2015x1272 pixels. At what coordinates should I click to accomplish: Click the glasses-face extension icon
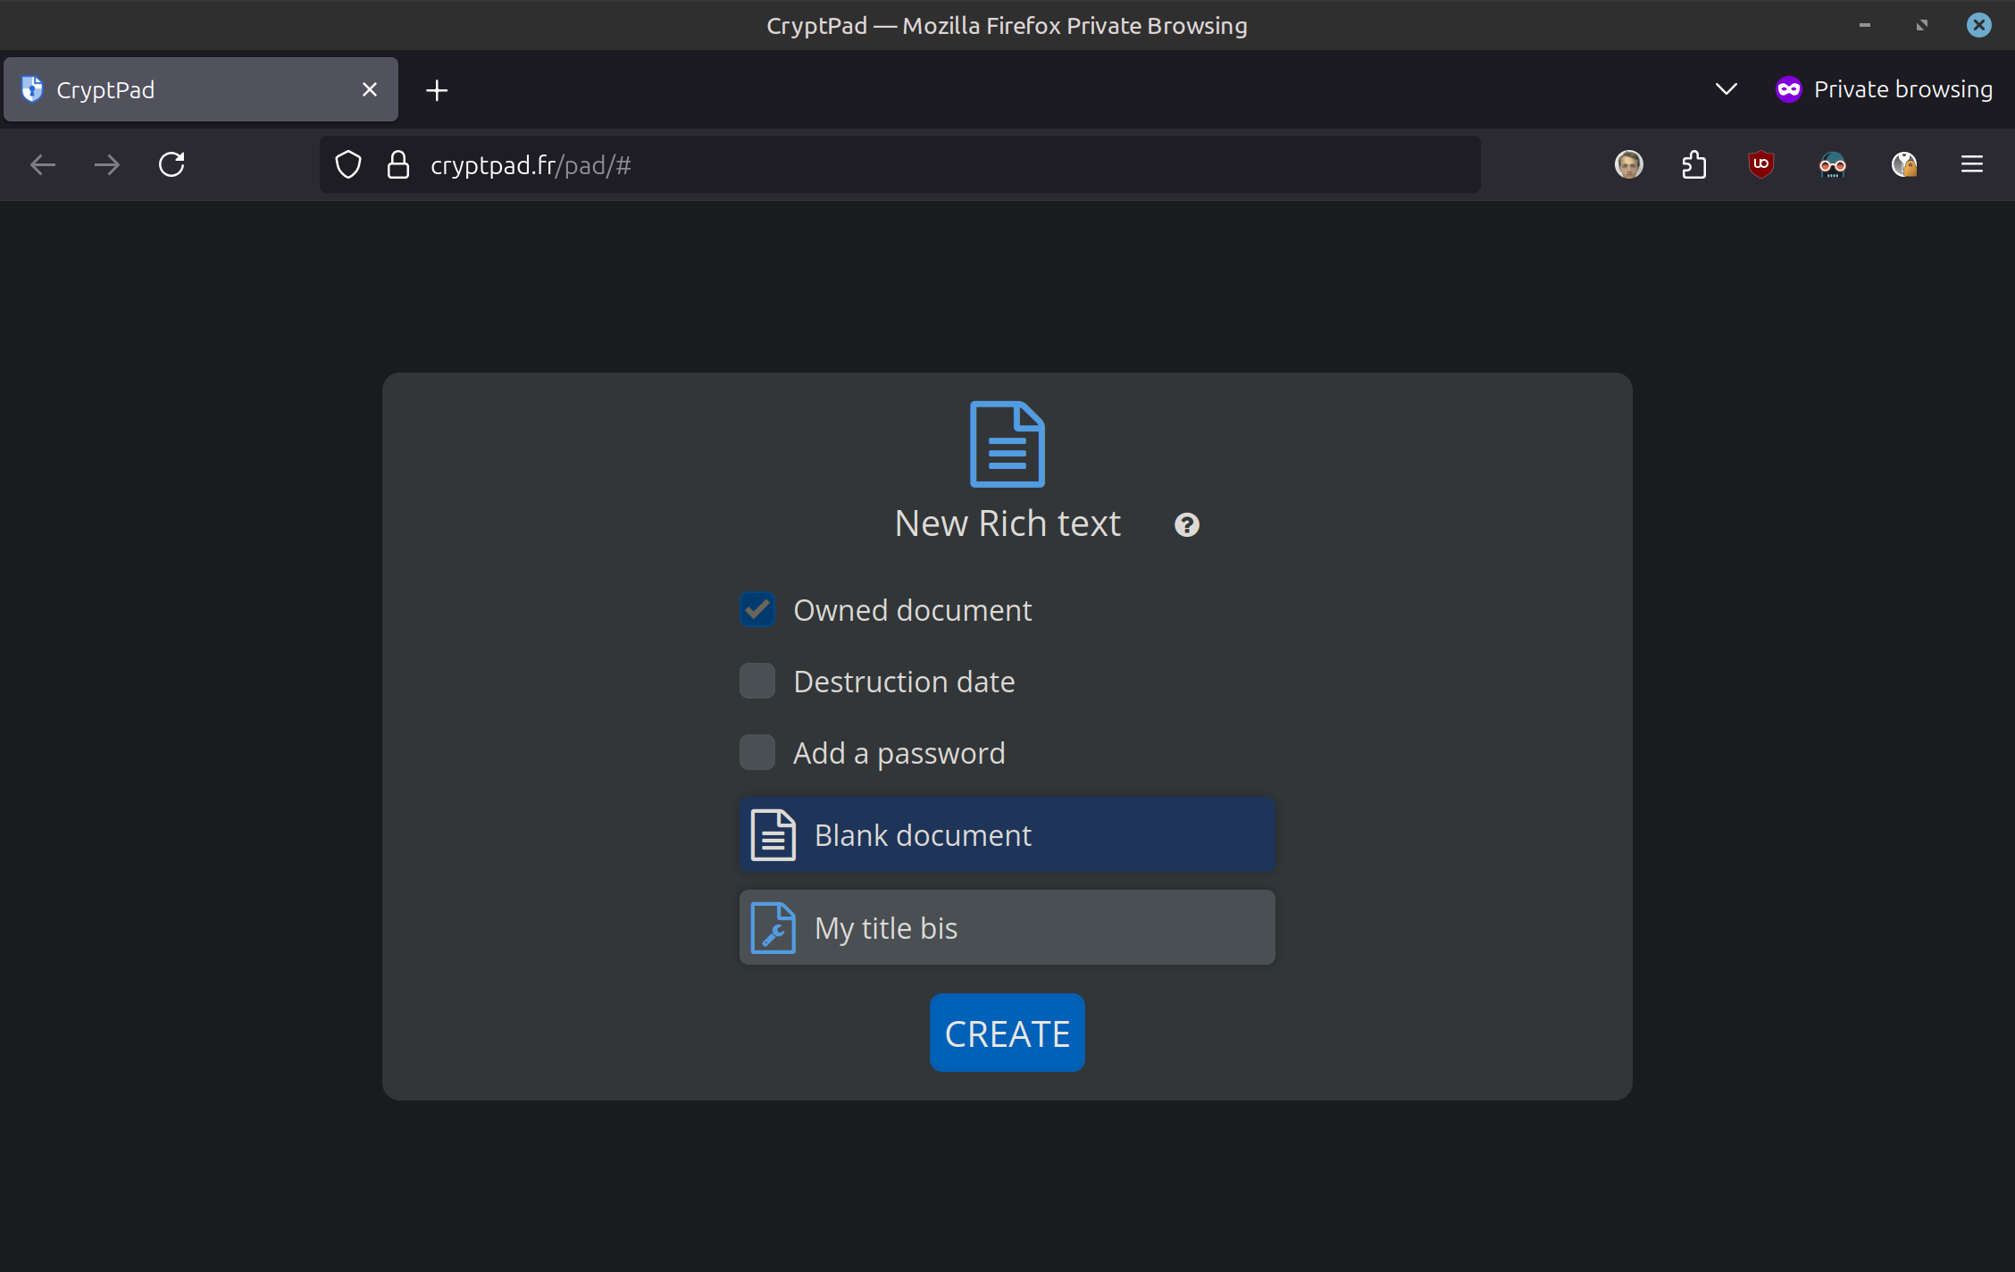[1832, 164]
